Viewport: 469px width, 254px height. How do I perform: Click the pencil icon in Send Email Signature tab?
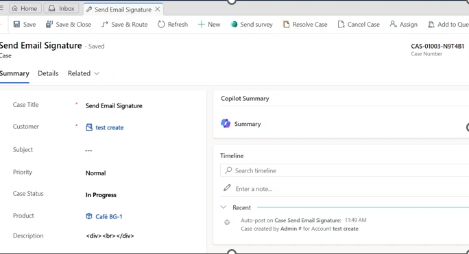click(89, 10)
